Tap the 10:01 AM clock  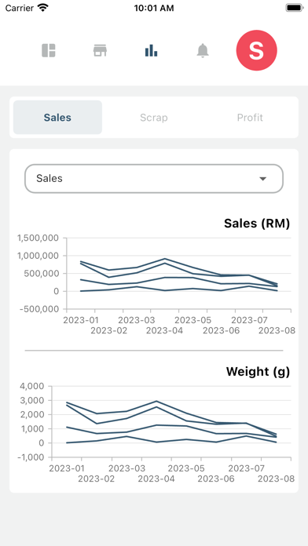tap(154, 8)
